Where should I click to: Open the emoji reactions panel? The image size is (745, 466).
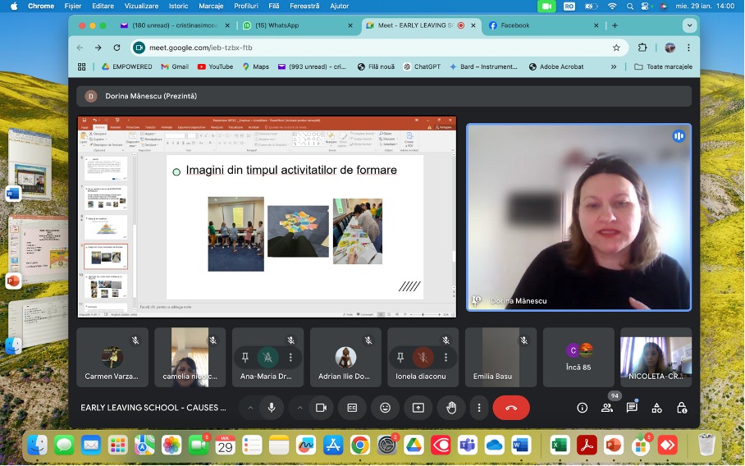click(x=385, y=408)
